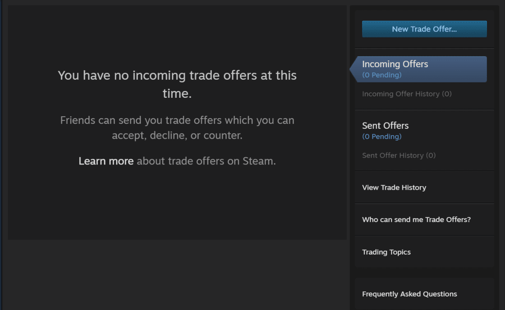The width and height of the screenshot is (505, 310).
Task: Click the Sent Offers heading text
Action: point(385,125)
